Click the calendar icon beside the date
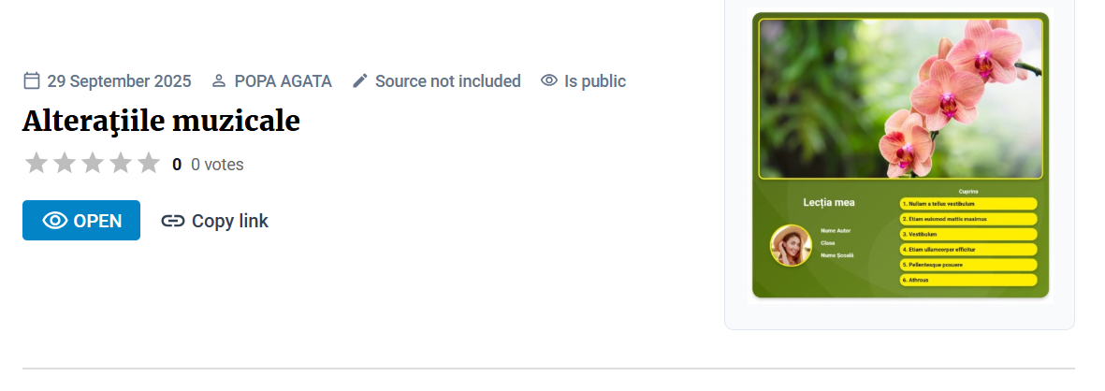The image size is (1105, 391). point(32,80)
